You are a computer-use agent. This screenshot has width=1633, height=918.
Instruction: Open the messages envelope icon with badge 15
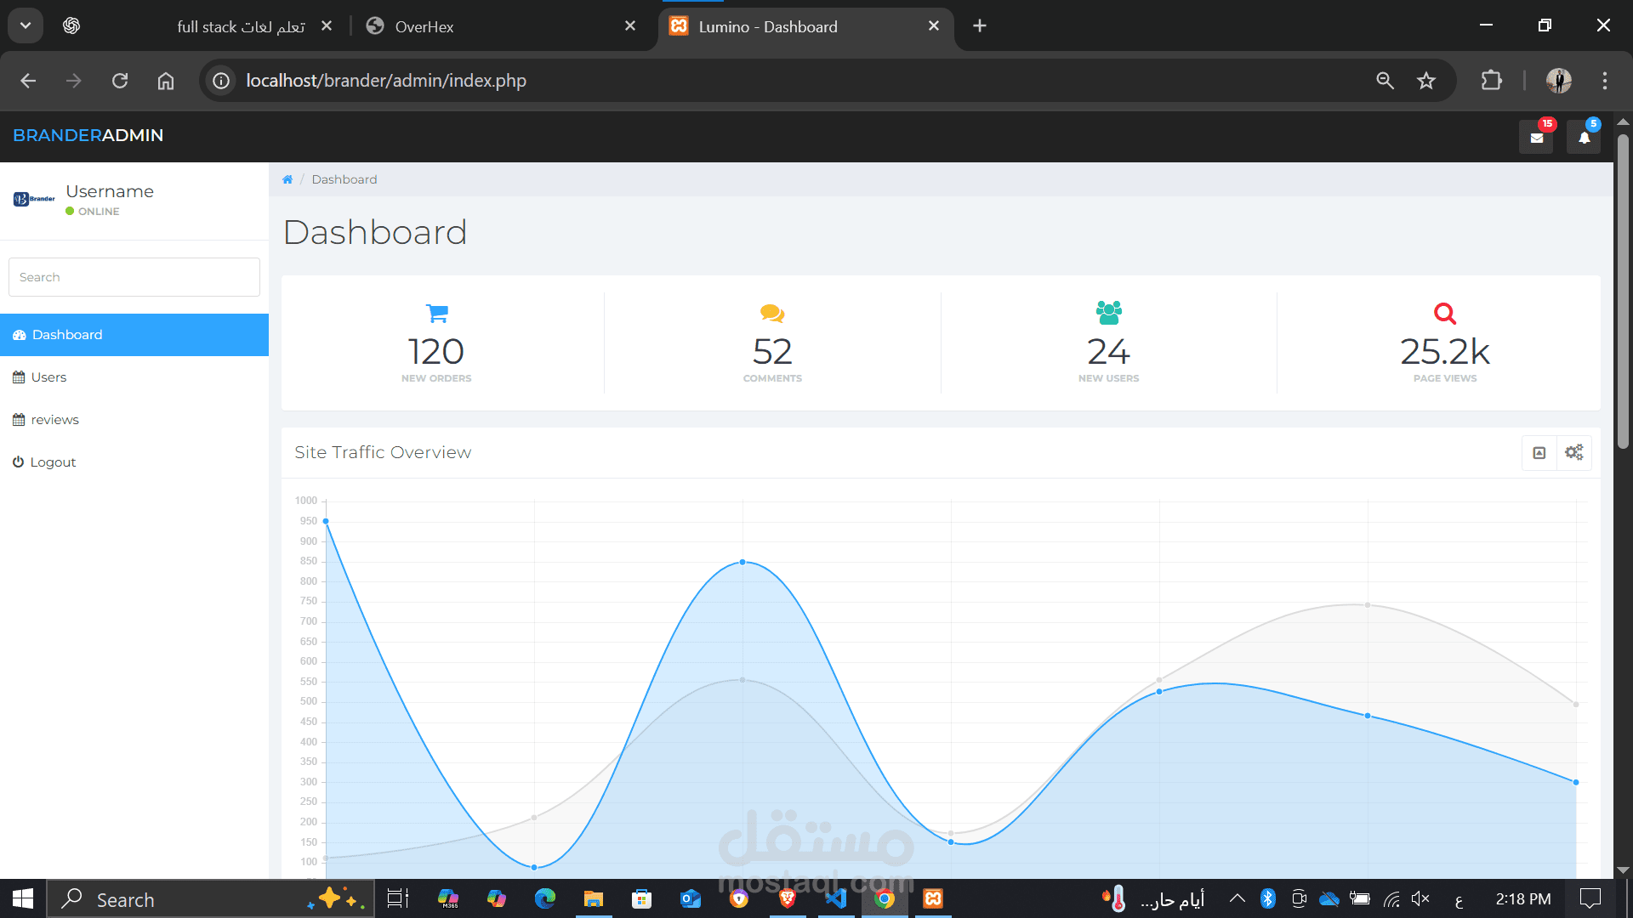(x=1536, y=138)
